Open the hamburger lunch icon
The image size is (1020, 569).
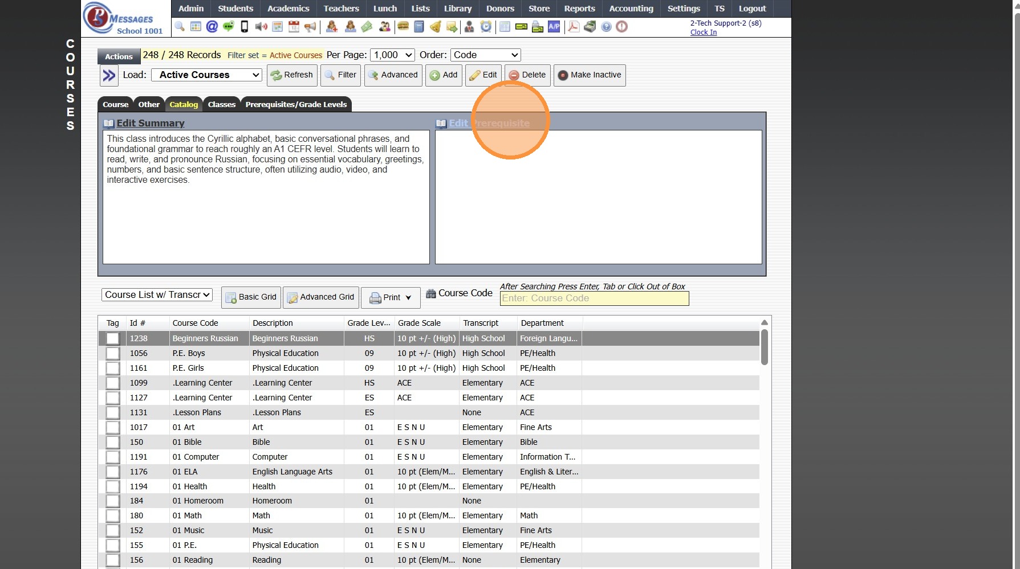coord(403,26)
